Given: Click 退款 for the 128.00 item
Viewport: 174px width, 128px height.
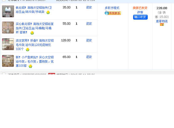Looking at the screenshot, I should [89, 40].
